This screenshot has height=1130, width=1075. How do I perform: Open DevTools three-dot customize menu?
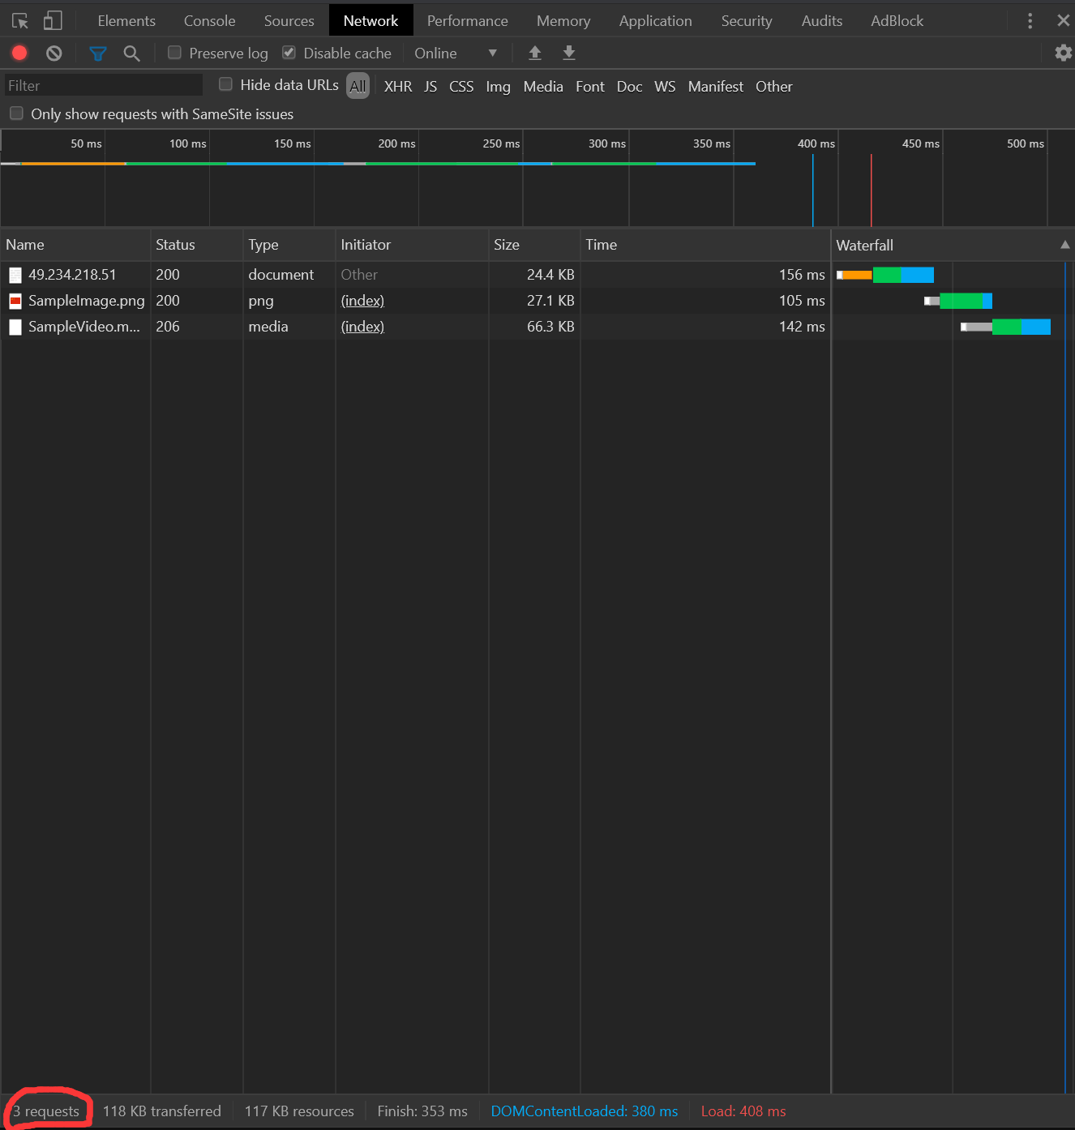[x=1030, y=20]
